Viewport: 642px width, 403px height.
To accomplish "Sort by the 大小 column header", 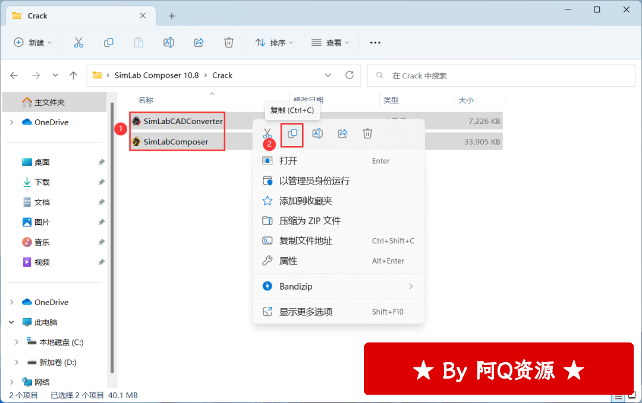I will click(x=466, y=100).
